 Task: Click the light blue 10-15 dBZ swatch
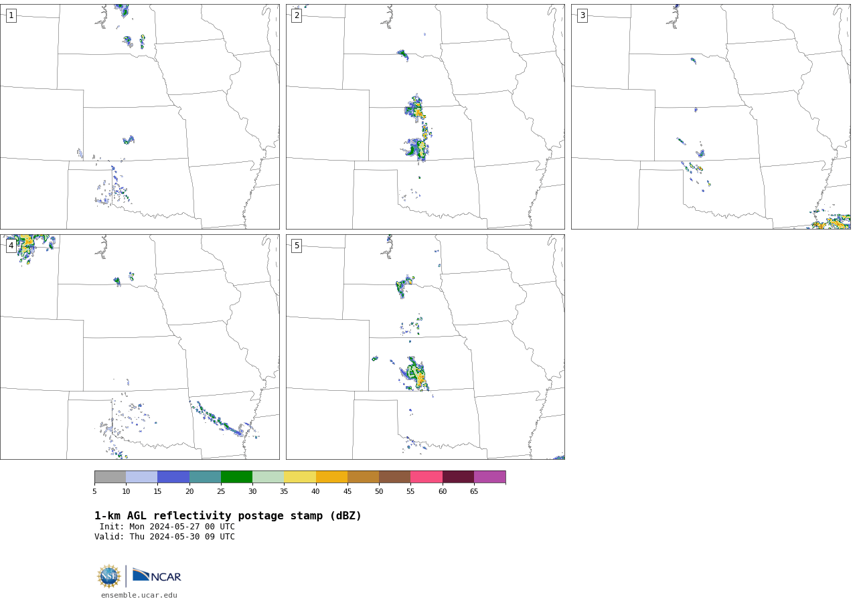(141, 477)
